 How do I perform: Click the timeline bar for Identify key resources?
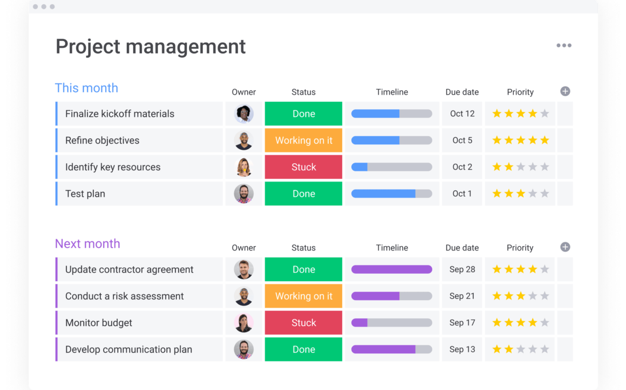[392, 167]
